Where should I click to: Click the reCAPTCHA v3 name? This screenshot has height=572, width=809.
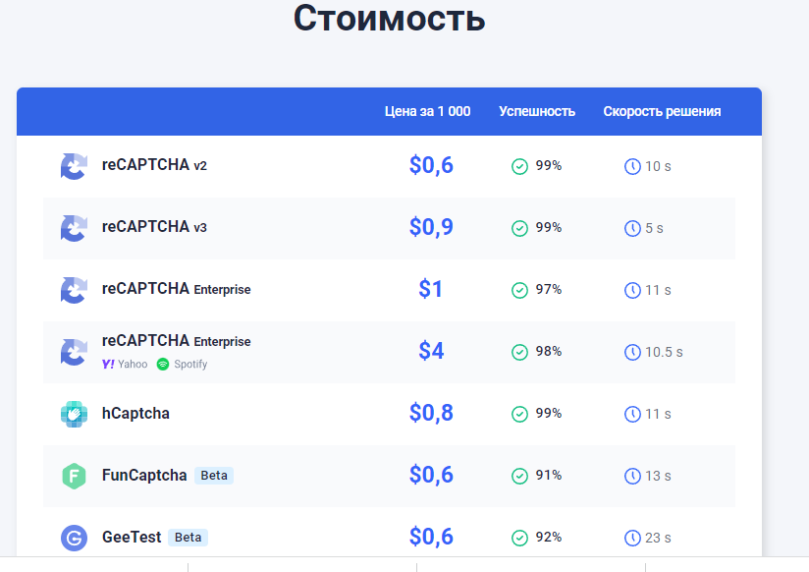tap(154, 227)
